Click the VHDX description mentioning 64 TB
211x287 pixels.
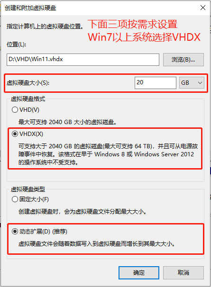(x=108, y=154)
